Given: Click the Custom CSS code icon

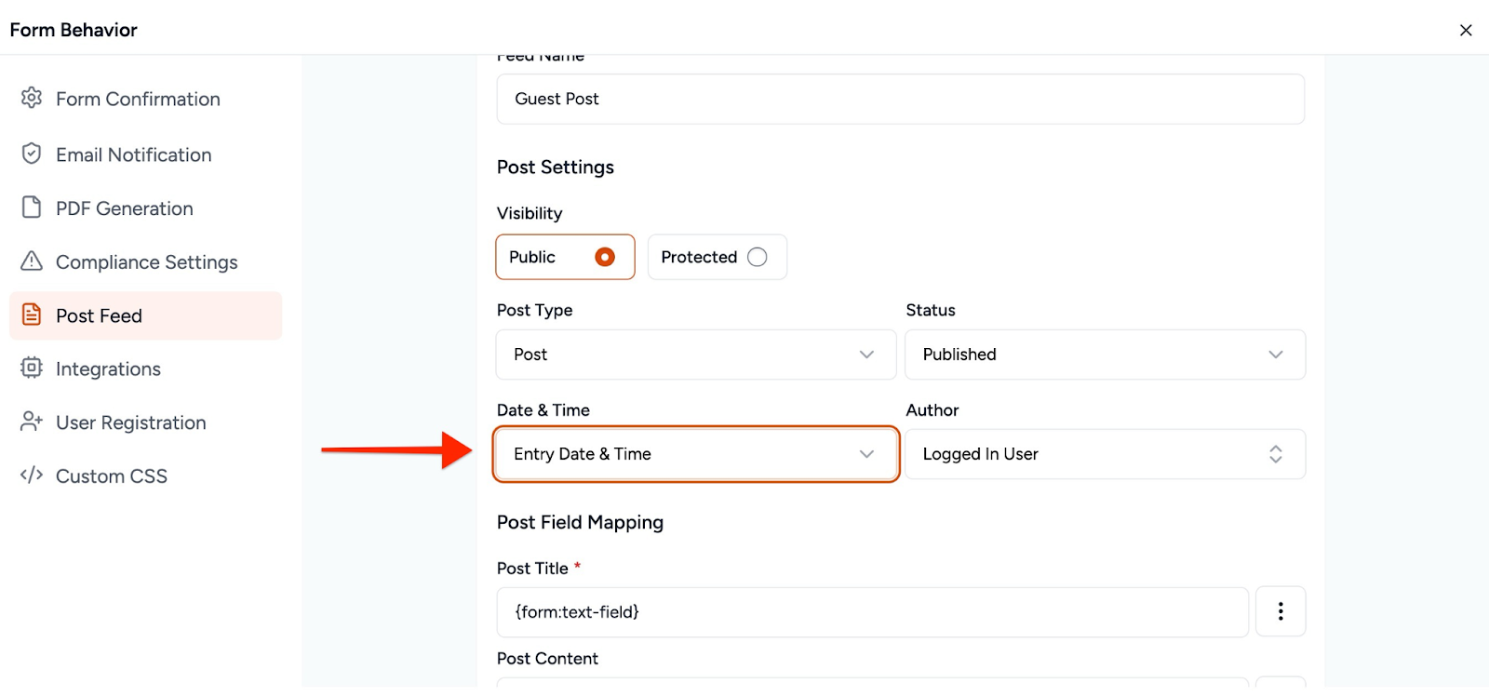Looking at the screenshot, I should click(32, 475).
